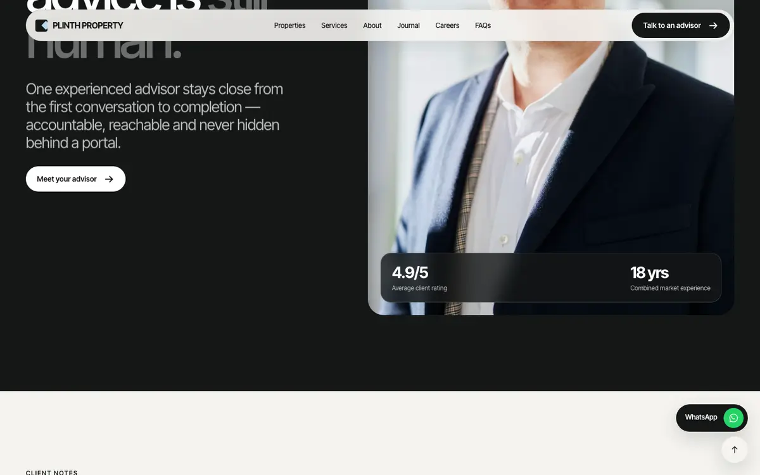
Task: Click the Average client rating label
Action: 419,288
